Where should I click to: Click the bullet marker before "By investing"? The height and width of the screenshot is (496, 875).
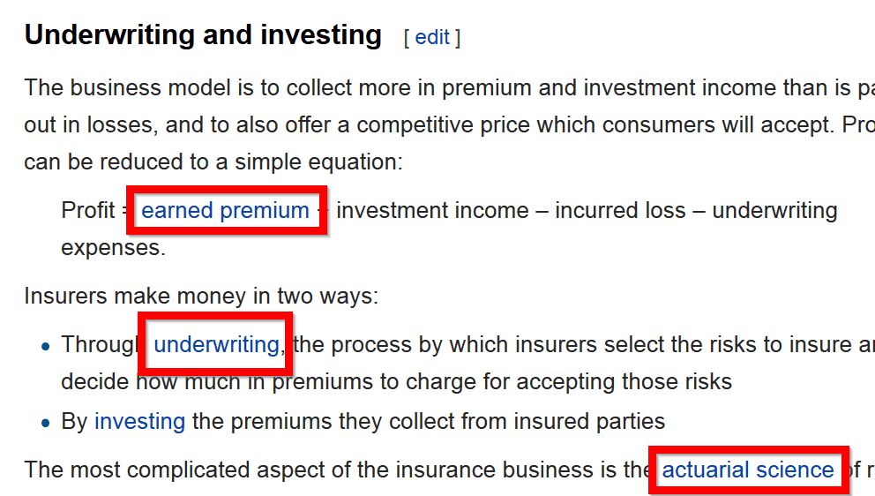pyautogui.click(x=46, y=423)
